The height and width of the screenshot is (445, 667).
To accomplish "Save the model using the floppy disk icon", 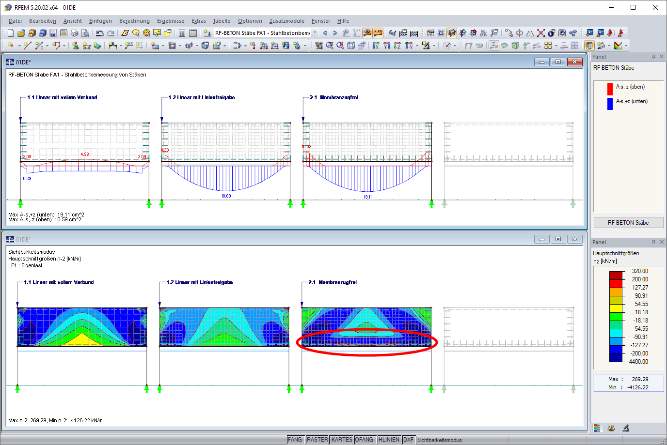I will tap(53, 33).
